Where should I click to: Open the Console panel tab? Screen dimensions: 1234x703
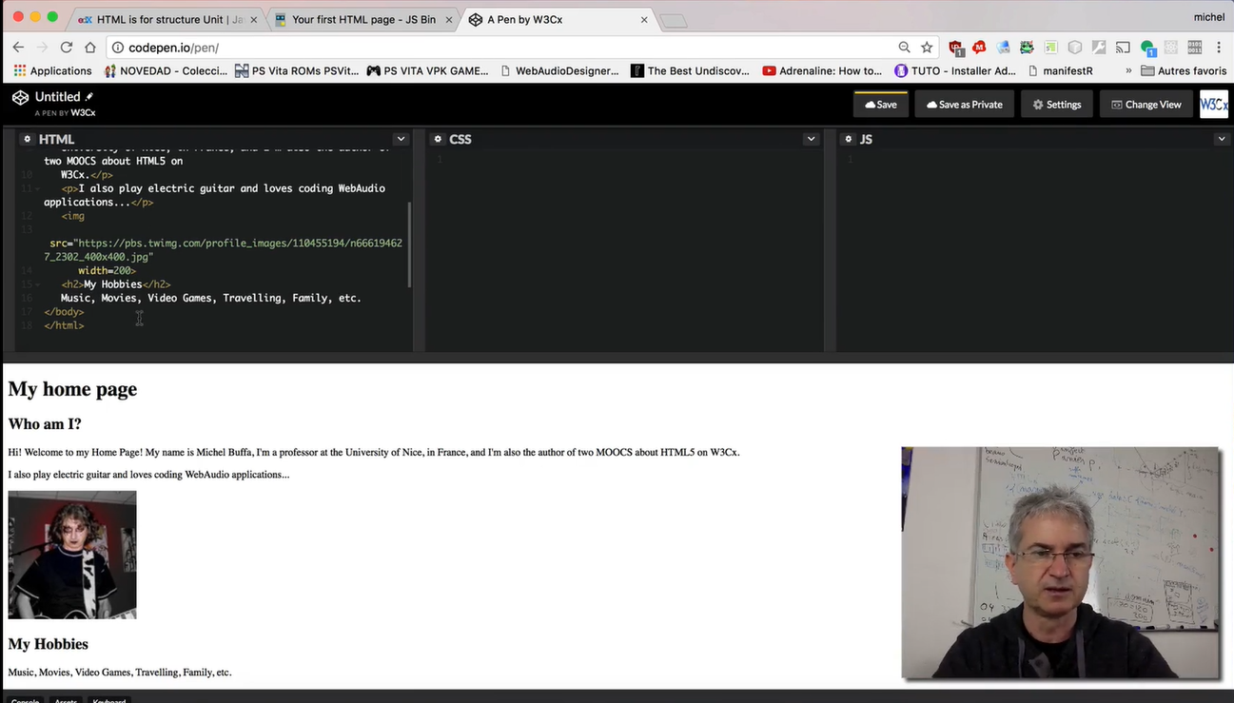click(26, 700)
